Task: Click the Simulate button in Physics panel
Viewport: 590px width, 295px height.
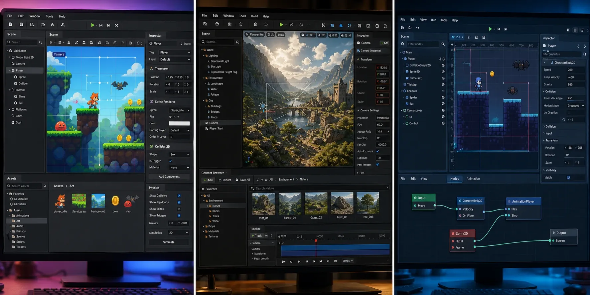Action: [169, 242]
